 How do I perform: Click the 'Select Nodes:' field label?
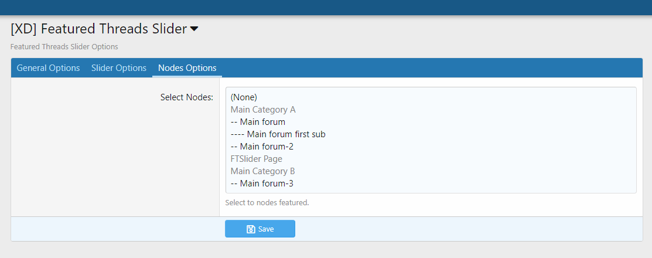click(186, 97)
